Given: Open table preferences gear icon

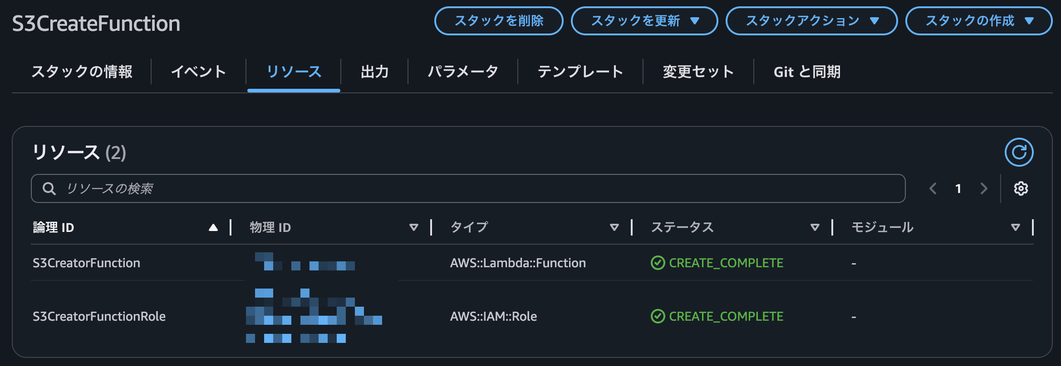Looking at the screenshot, I should 1021,188.
